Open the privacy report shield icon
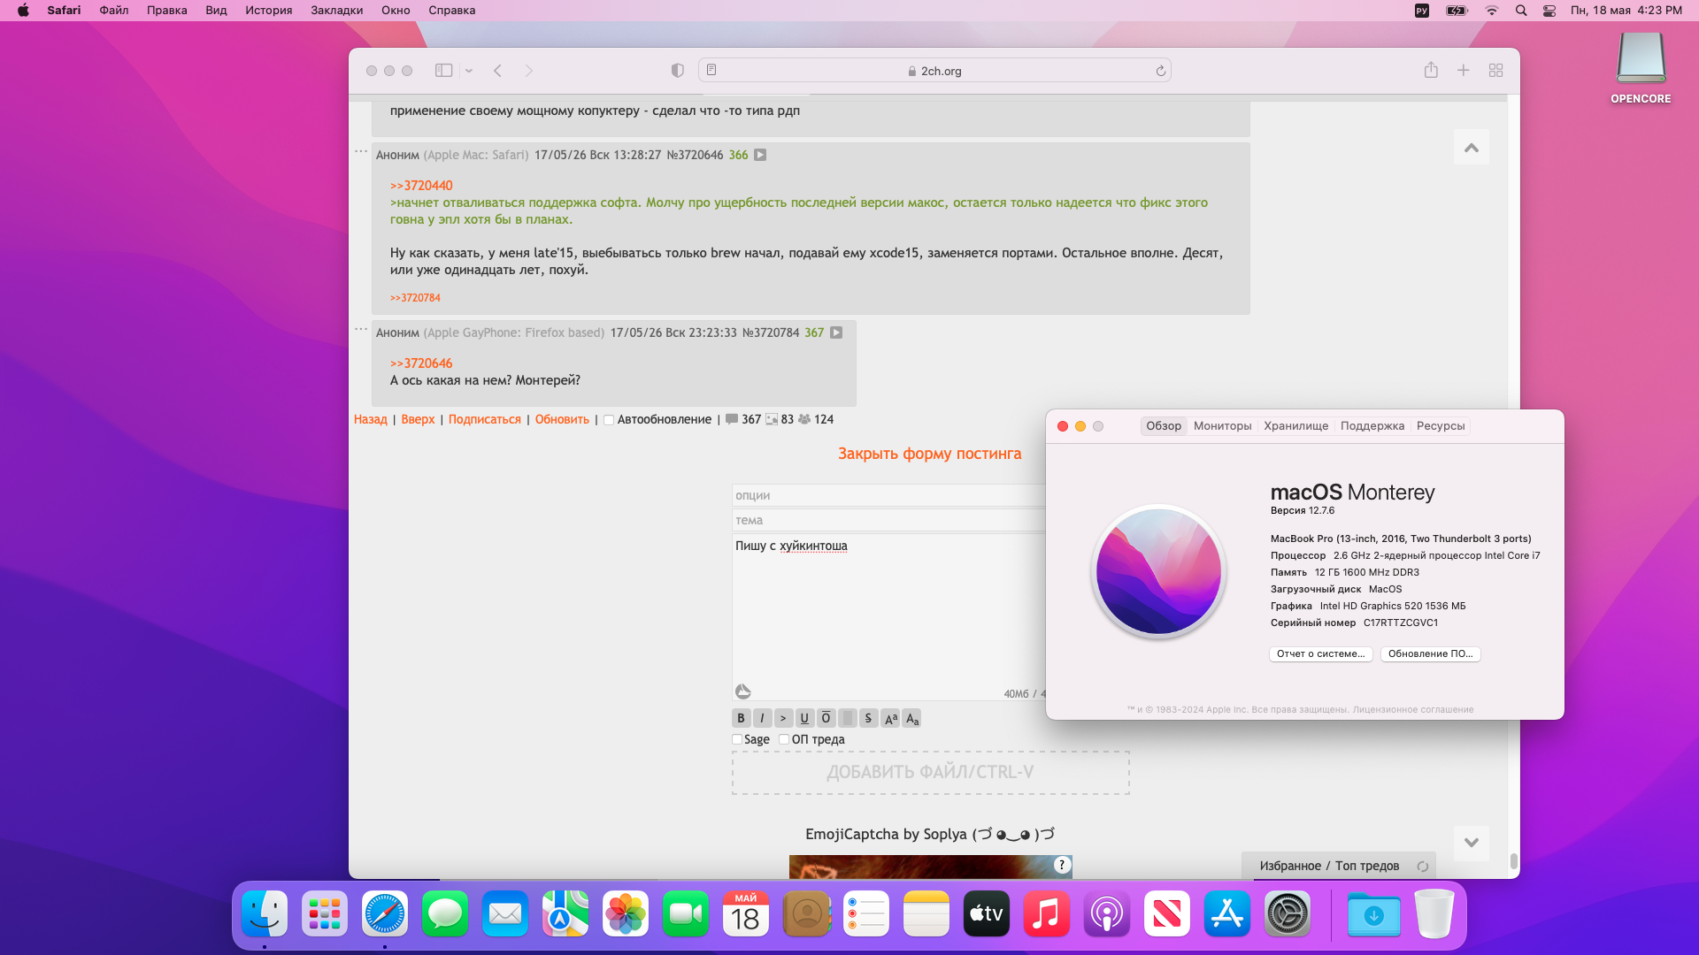 (x=678, y=71)
